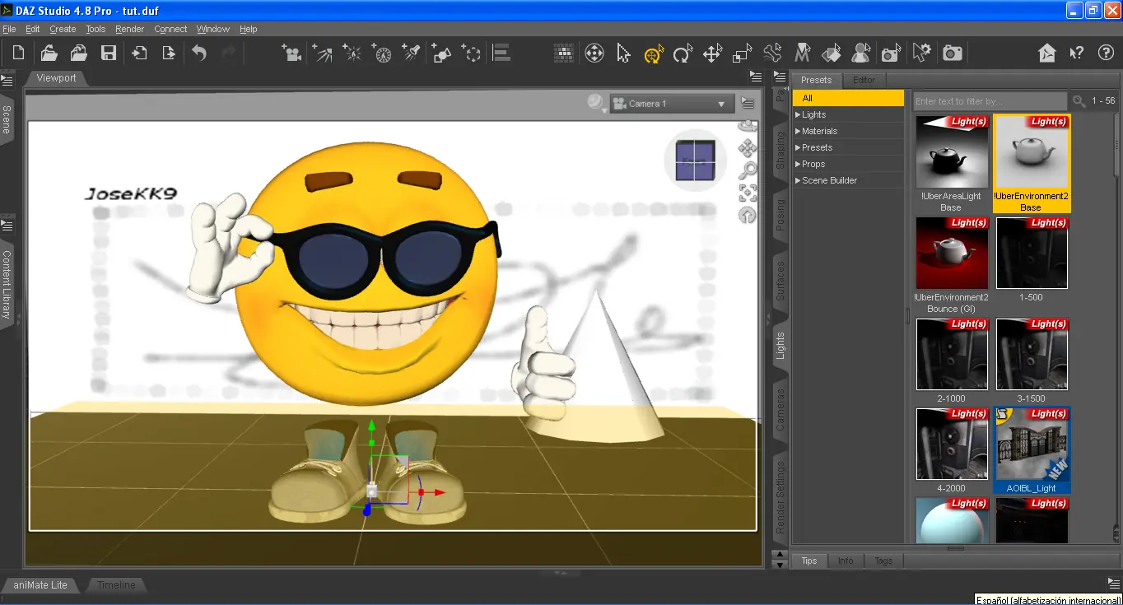Viewport: 1123px width, 605px height.
Task: Click the Undo arrow in the toolbar
Action: [x=199, y=54]
